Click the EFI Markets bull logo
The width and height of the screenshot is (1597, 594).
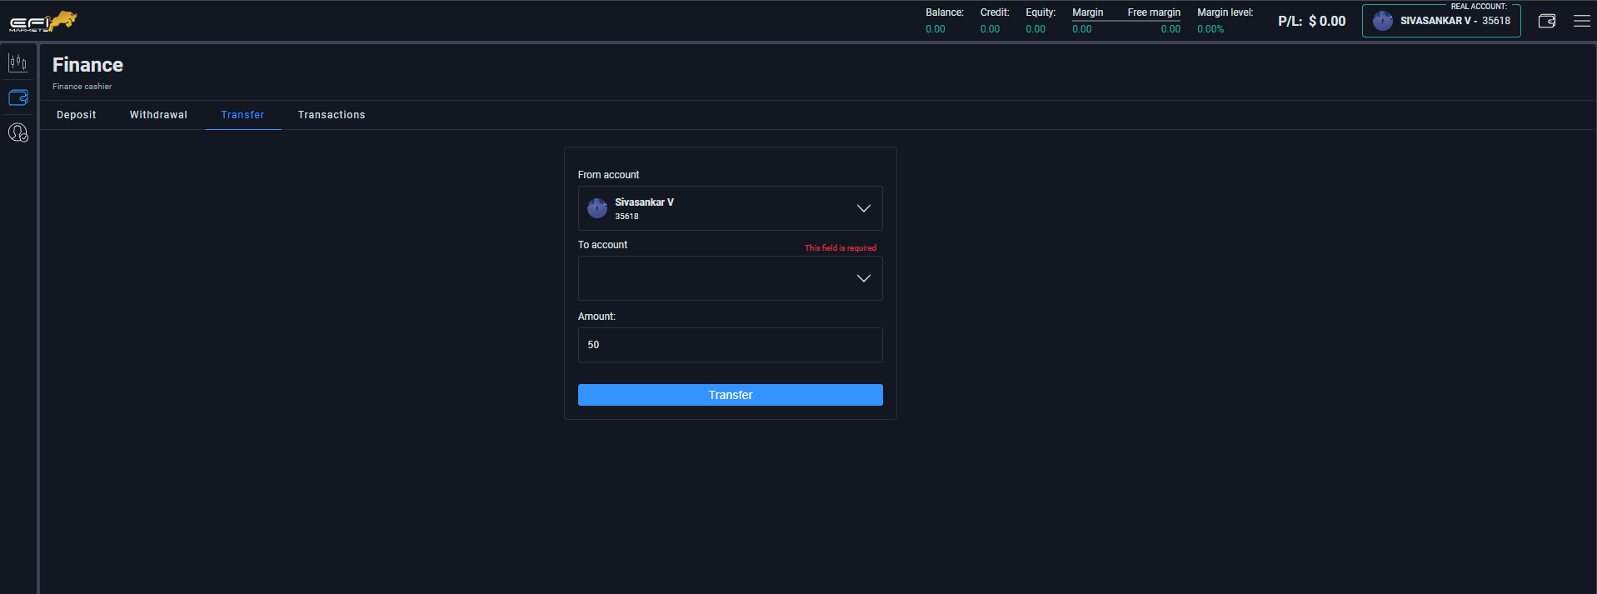pos(43,22)
